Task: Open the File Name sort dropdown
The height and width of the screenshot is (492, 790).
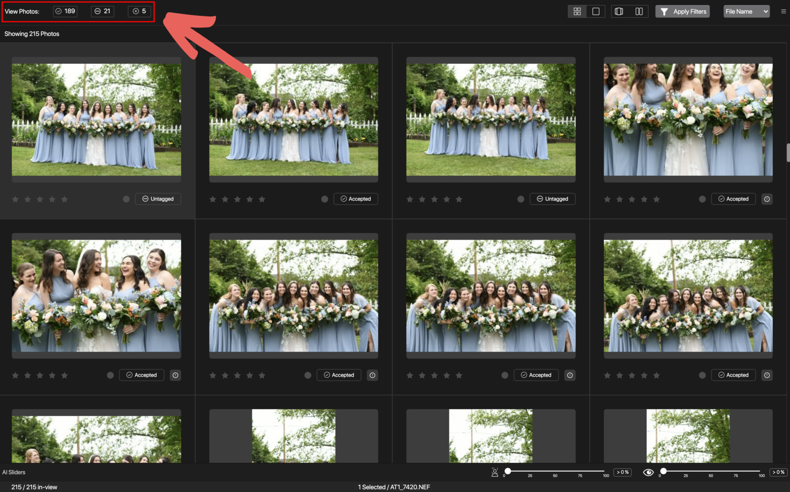Action: pyautogui.click(x=746, y=11)
